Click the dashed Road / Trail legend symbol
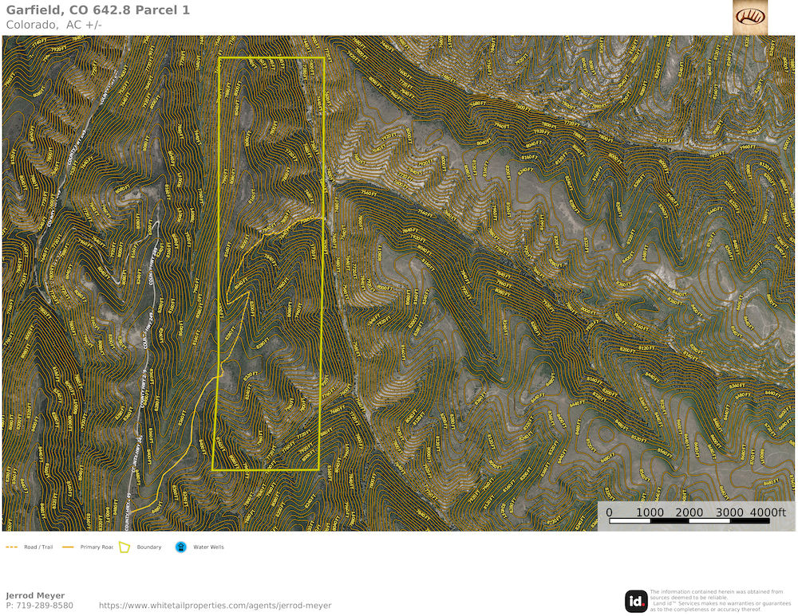 [12, 547]
